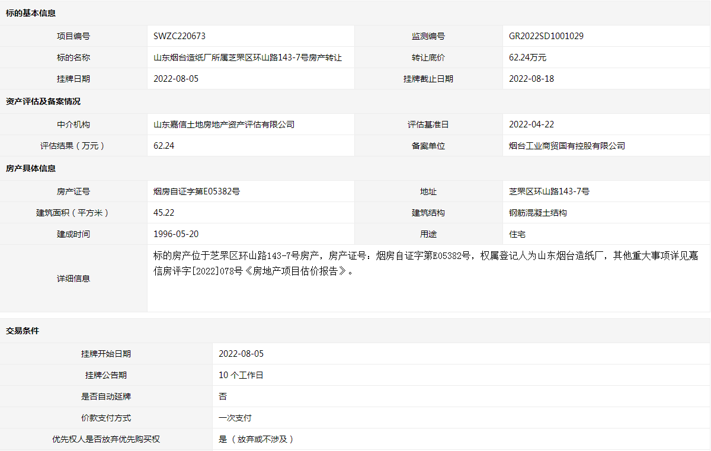Select listing deadline 2022-08-18
The width and height of the screenshot is (711, 451).
point(531,79)
